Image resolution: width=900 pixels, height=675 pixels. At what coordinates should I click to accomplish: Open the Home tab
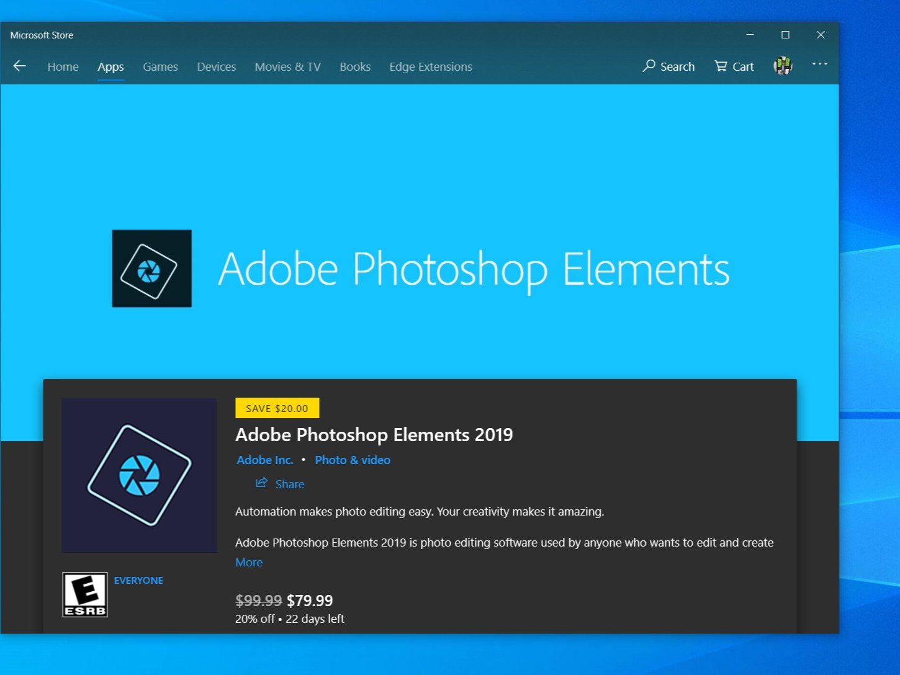point(63,66)
